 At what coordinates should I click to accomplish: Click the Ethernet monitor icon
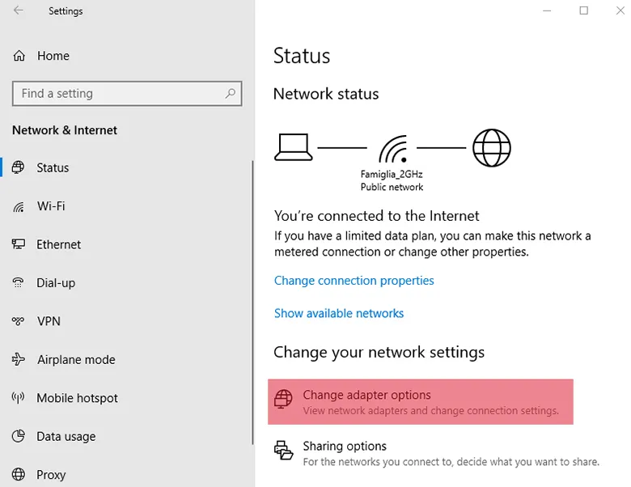(19, 244)
